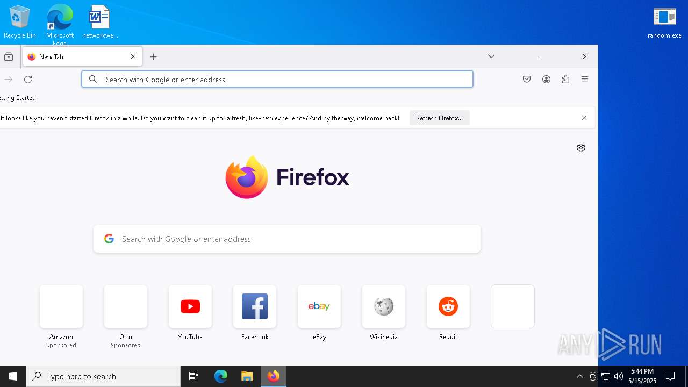Select the random.exe desktop file
Screen dimensions: 688x387
pyautogui.click(x=664, y=23)
